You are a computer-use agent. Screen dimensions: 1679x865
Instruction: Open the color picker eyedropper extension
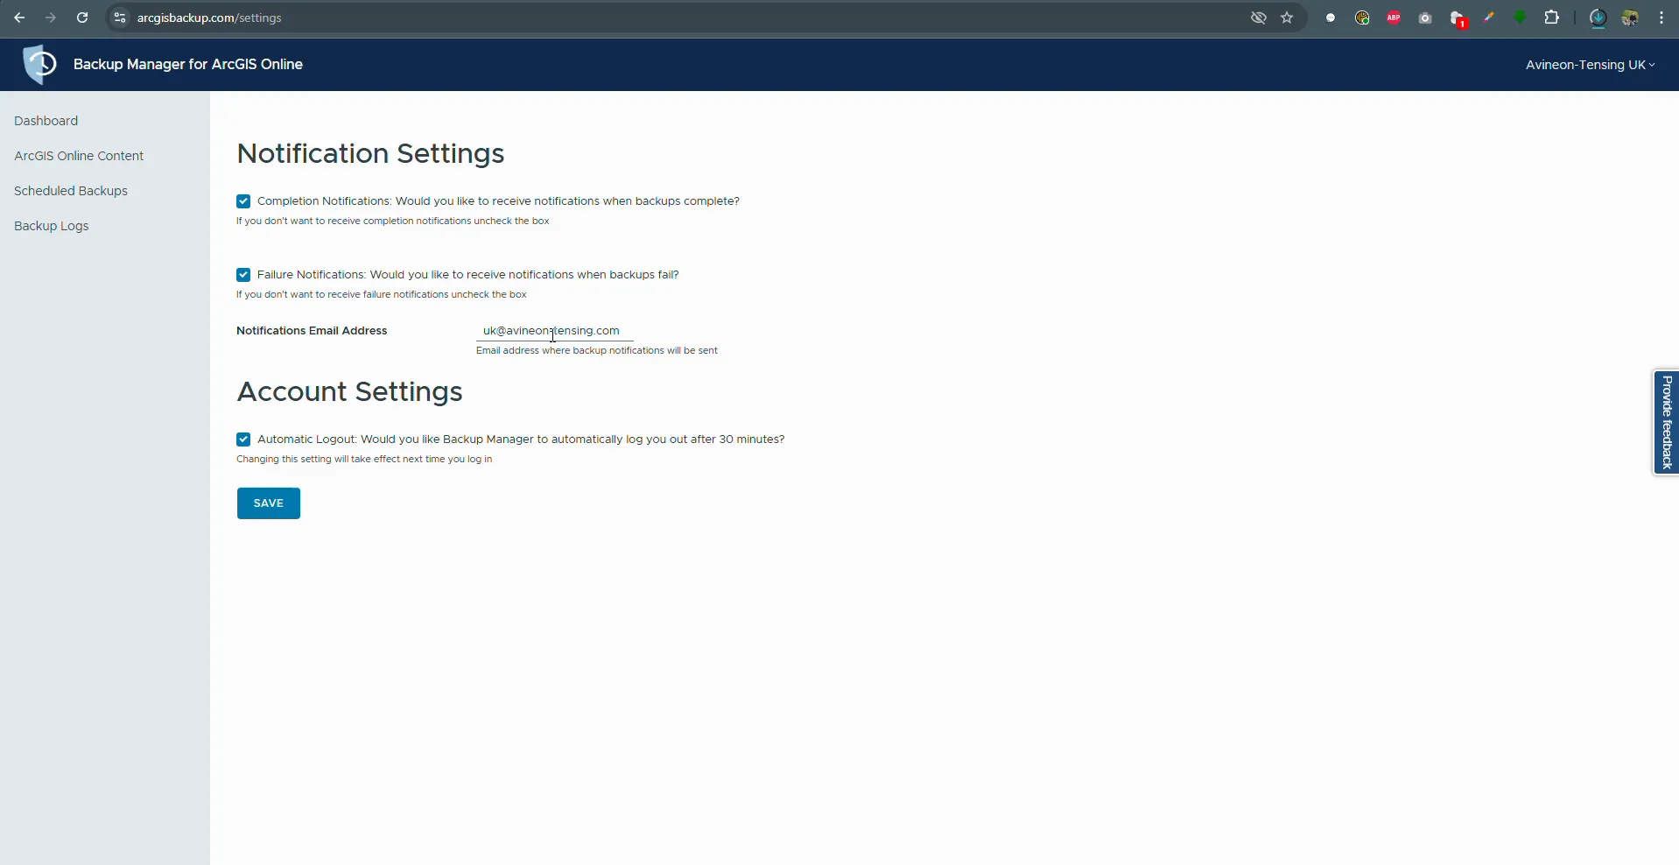coord(1488,18)
